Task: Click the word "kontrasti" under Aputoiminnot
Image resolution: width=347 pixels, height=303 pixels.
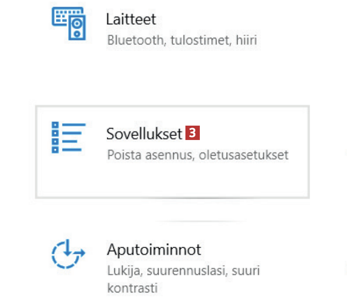Action: click(132, 287)
